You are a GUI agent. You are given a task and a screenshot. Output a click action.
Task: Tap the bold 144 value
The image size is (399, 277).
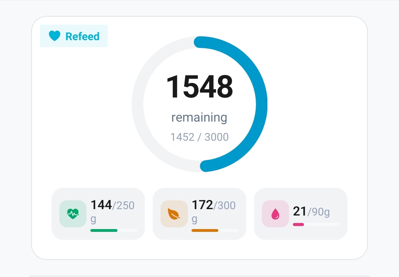point(101,205)
